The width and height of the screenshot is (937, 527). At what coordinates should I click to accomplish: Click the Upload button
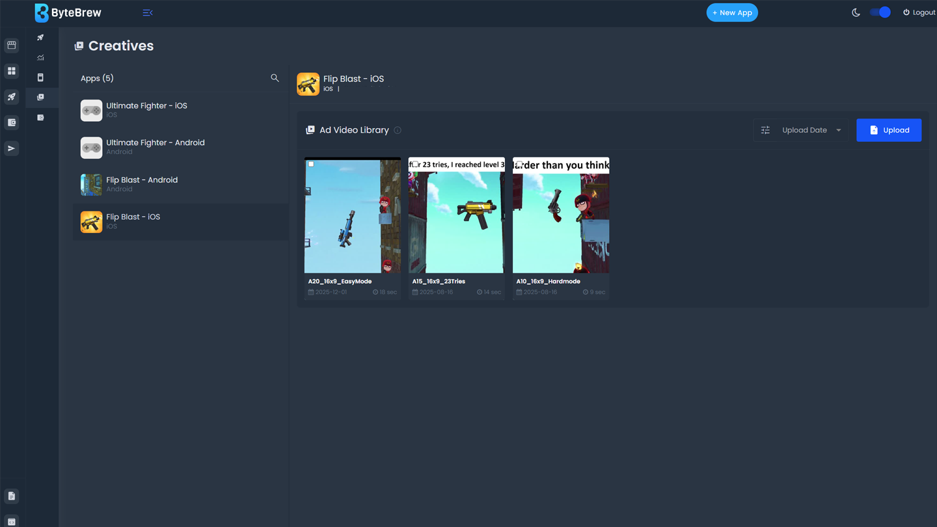[x=888, y=130]
